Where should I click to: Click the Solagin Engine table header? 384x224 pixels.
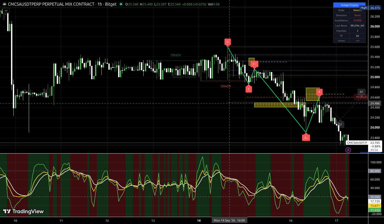[x=349, y=5]
